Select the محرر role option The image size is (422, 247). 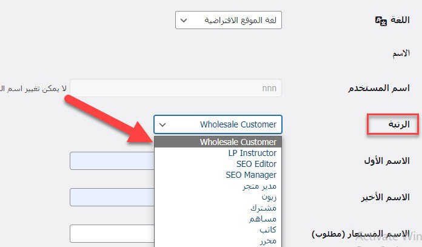[218, 241]
